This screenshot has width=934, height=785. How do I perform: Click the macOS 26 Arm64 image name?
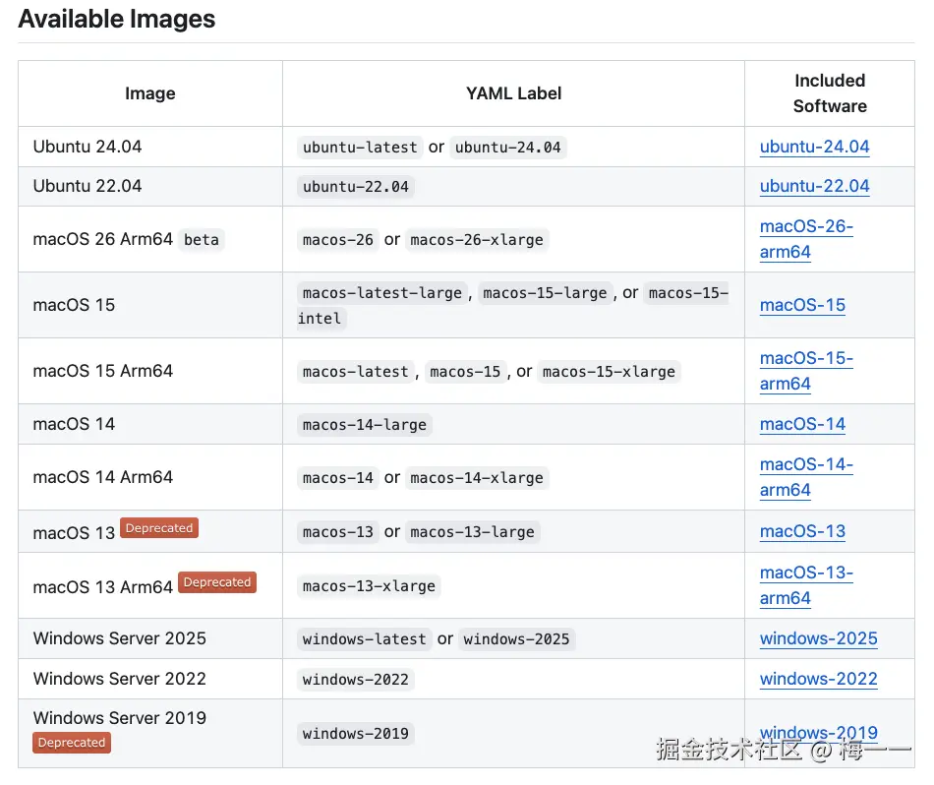tap(103, 239)
